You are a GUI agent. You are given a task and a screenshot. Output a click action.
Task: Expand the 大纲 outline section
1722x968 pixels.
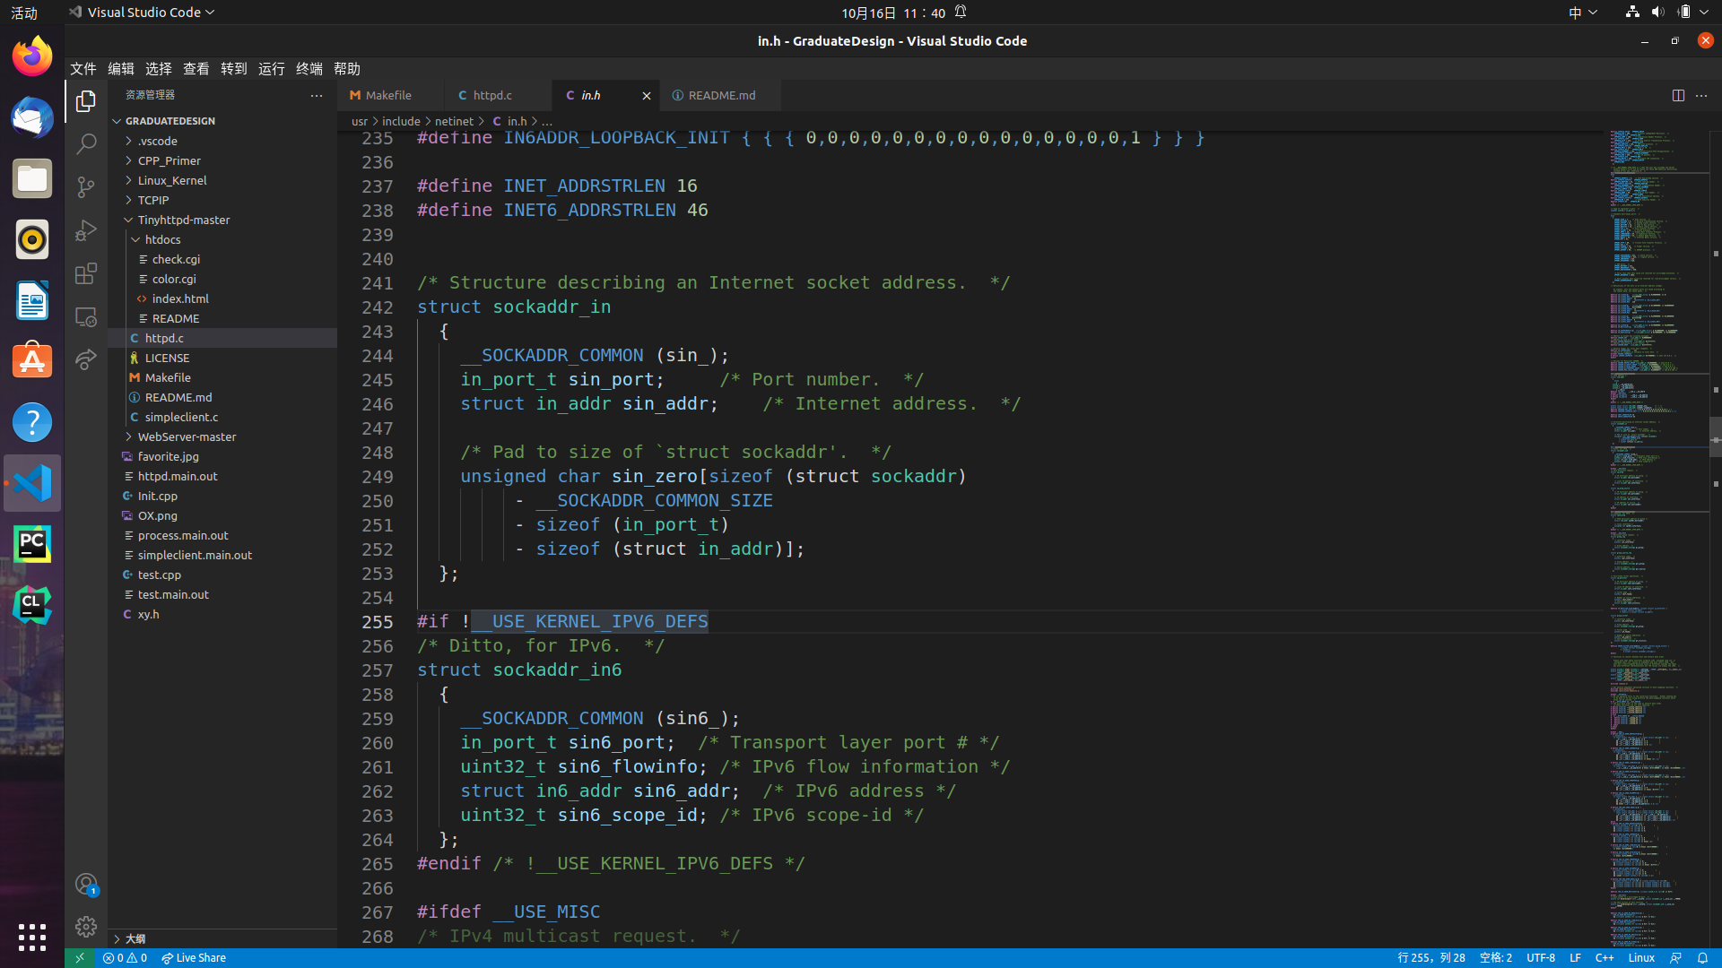coord(135,938)
